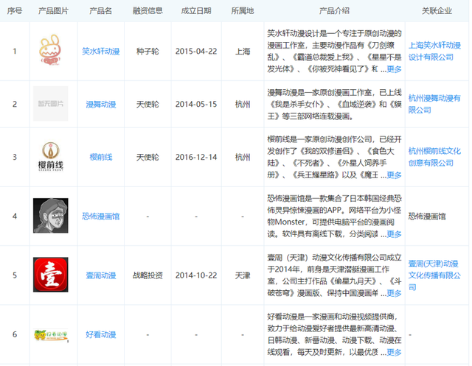Click the 漫舞动漫 placeholder image

click(51, 104)
